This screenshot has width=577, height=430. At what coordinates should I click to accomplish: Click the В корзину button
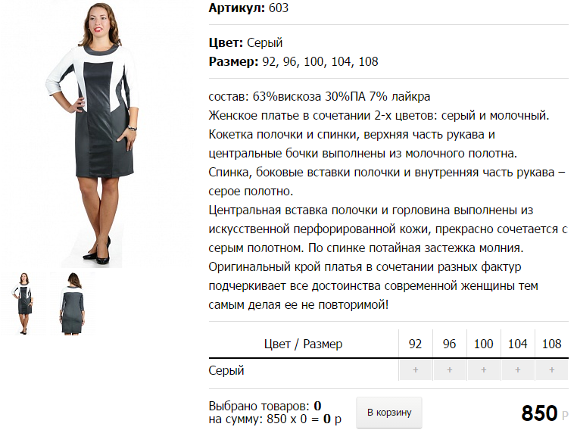click(x=389, y=413)
